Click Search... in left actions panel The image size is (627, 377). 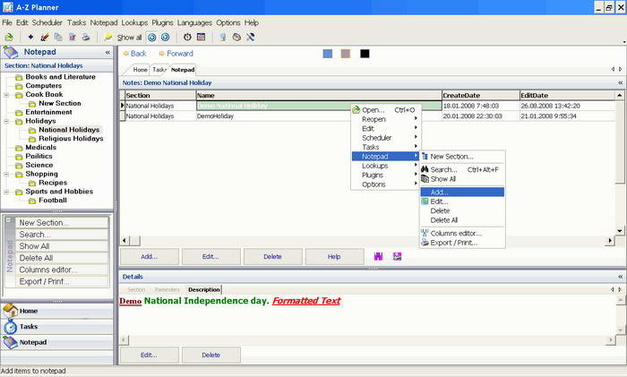point(62,235)
